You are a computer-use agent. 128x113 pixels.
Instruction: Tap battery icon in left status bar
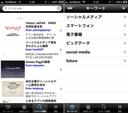[x=61, y=2]
